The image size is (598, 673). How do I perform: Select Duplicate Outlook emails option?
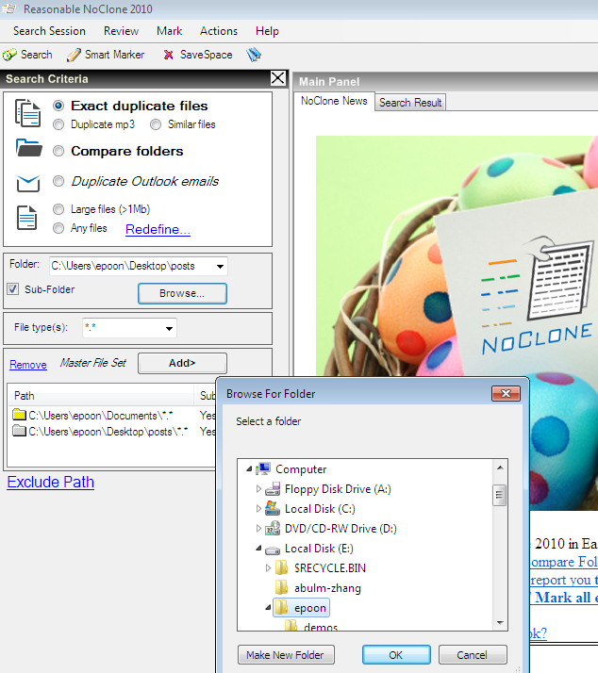(58, 181)
